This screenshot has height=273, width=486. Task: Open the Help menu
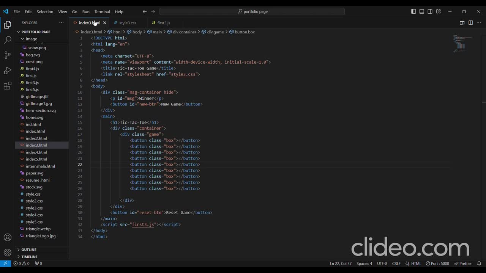coord(119,12)
